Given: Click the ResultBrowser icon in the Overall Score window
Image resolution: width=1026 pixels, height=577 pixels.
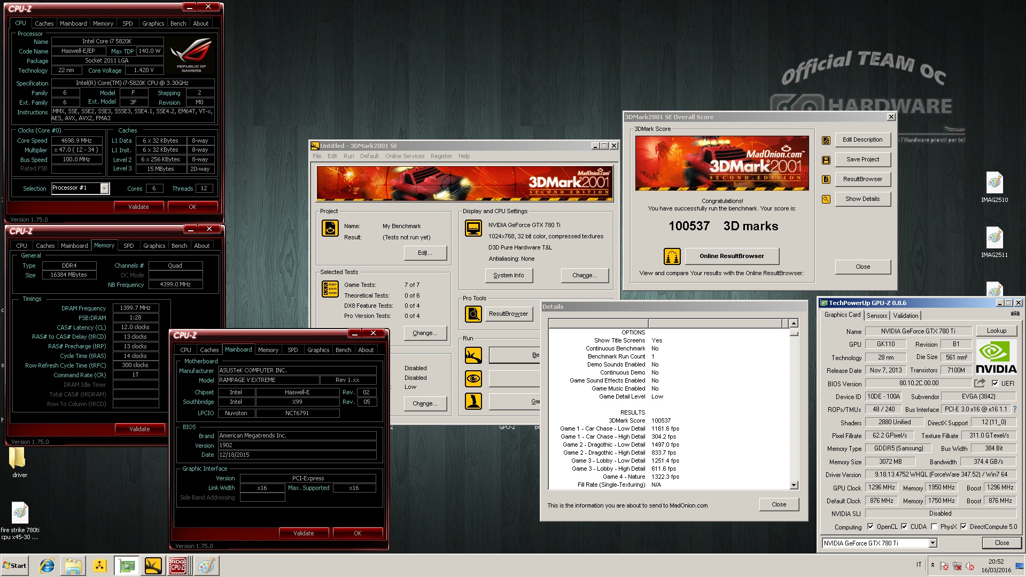Looking at the screenshot, I should click(826, 180).
